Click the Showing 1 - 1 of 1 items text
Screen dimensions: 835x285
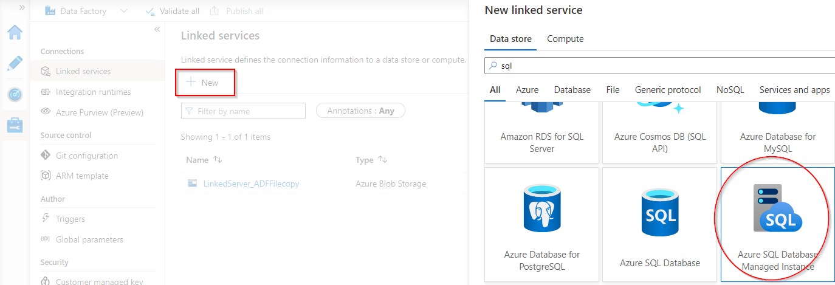point(225,137)
